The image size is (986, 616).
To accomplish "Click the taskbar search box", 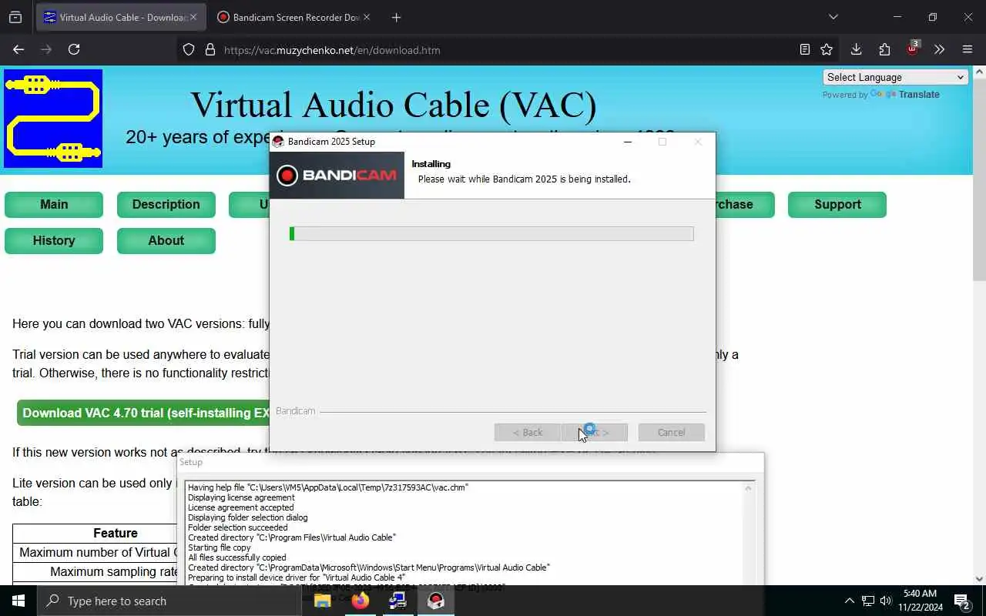I will point(169,601).
